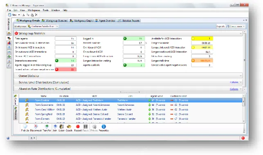The image size is (263, 155).
Task: Click the Interactions answered green value
Action: [65, 61]
